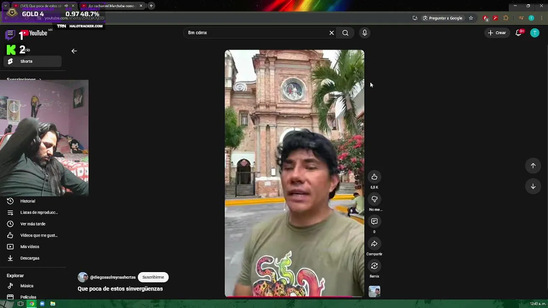548x308 pixels.
Task: Open Task View on the taskbar
Action: pyautogui.click(x=21, y=304)
